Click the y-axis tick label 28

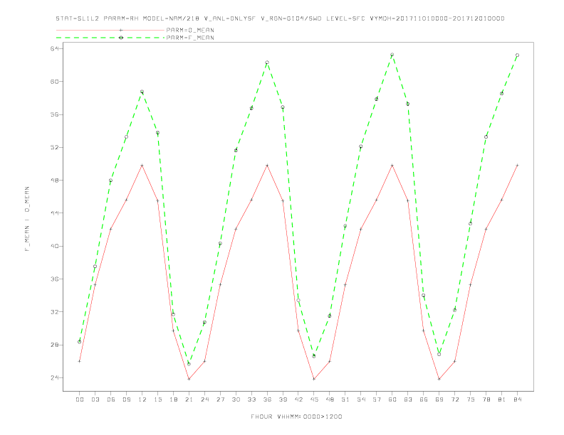tap(54, 345)
